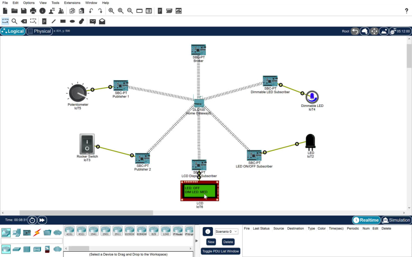This screenshot has height=257, width=412.
Task: Pick the 1941 router
Action: point(94,231)
